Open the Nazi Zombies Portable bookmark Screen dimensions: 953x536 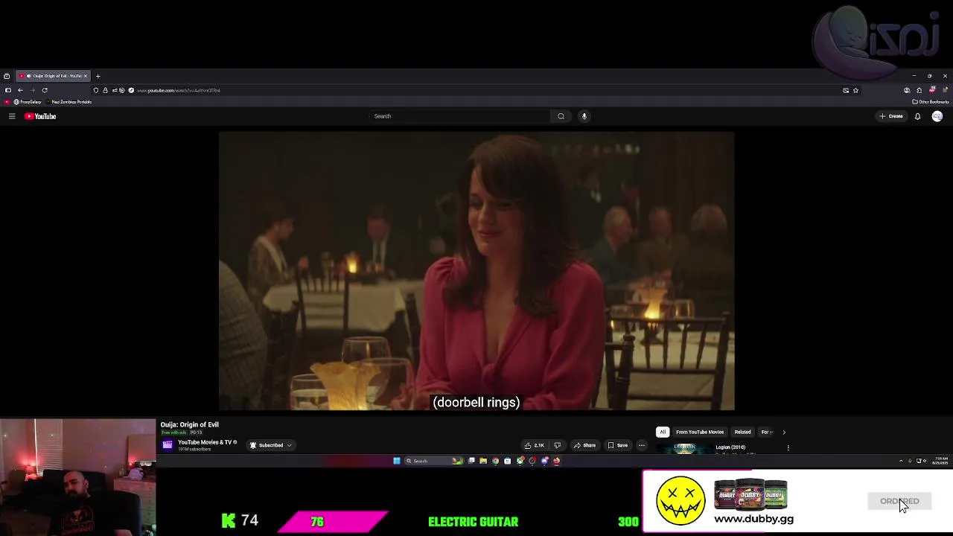[69, 102]
